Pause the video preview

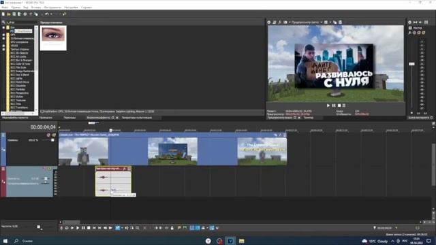(x=334, y=105)
